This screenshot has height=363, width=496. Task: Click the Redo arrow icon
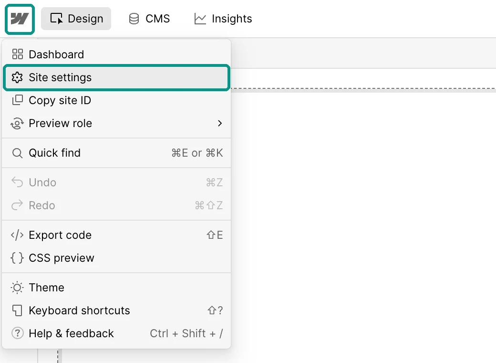17,205
